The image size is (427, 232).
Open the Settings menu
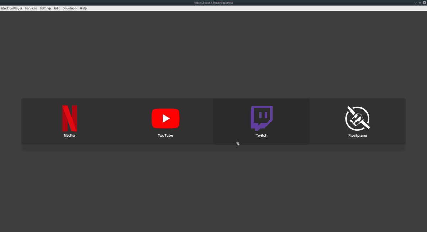point(46,8)
